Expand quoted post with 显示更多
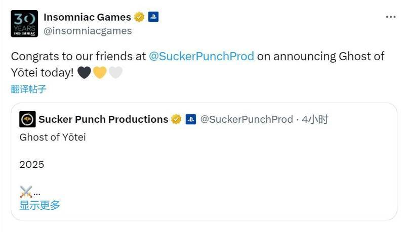Screen dimensions: 405x232 [x=39, y=205]
